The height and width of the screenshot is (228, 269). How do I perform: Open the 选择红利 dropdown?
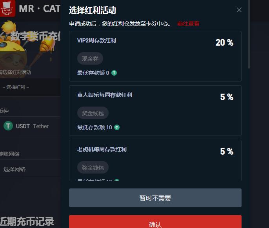point(30,87)
